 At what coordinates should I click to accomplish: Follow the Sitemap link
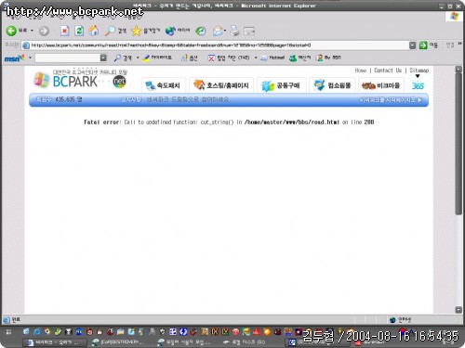[419, 71]
